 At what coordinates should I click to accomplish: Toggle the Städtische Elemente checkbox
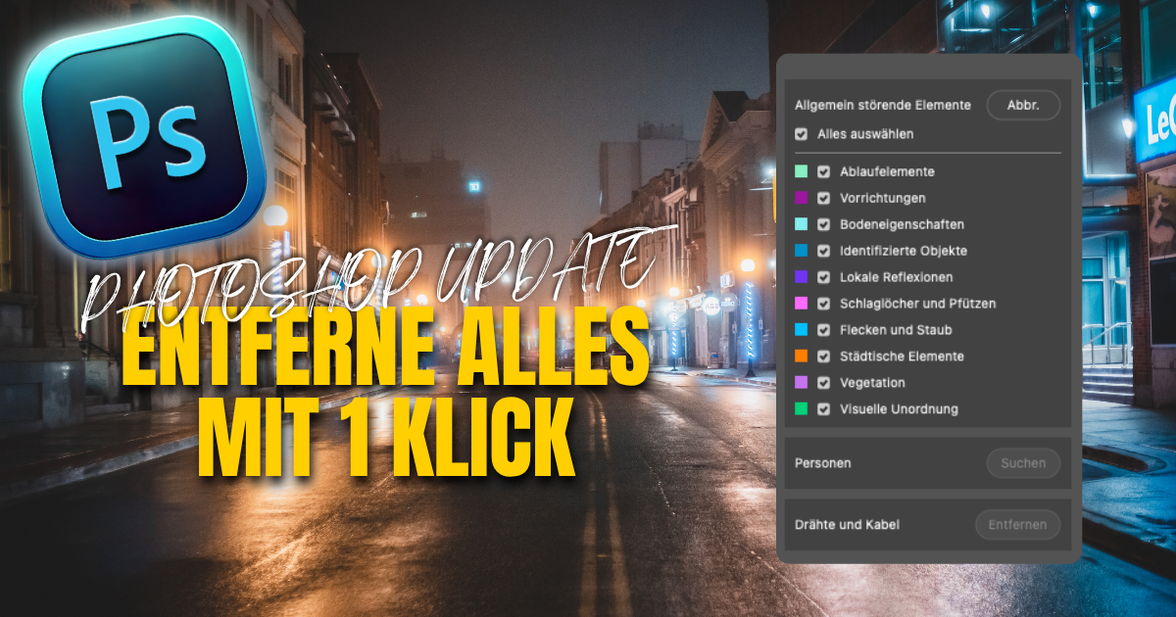824,356
